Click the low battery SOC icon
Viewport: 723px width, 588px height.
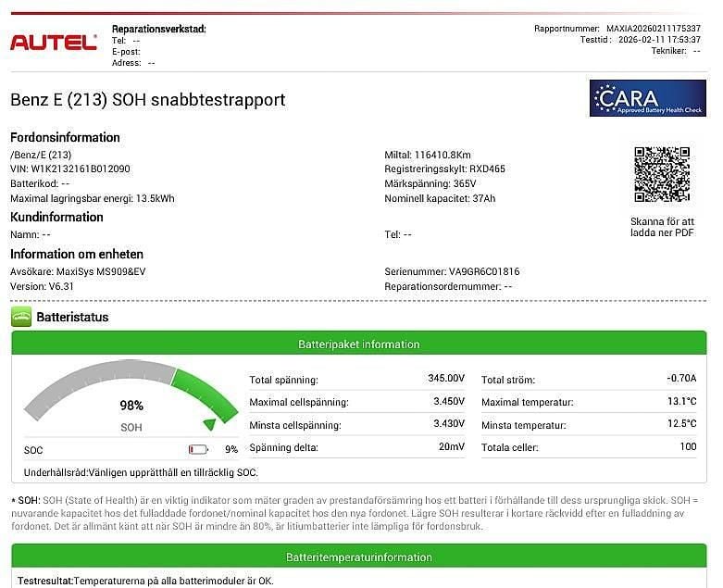pos(199,449)
